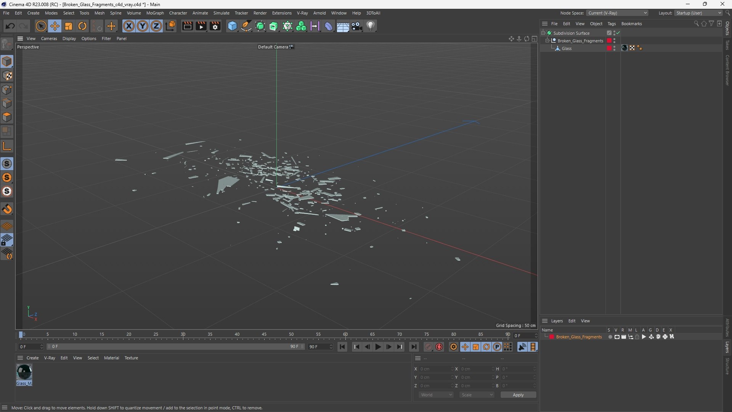Play the animation forward
732x412 pixels.
coord(378,347)
